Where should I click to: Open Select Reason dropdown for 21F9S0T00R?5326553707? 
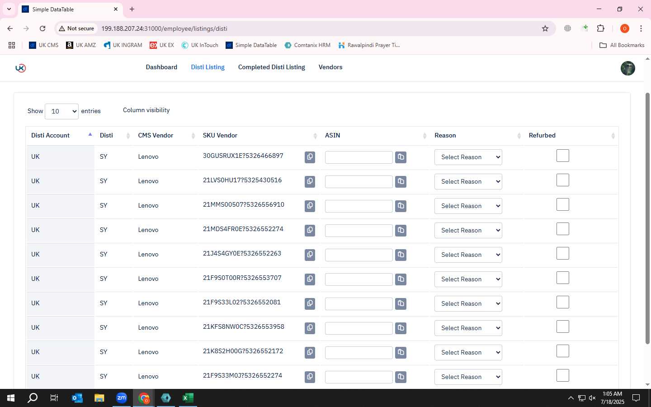click(x=468, y=279)
